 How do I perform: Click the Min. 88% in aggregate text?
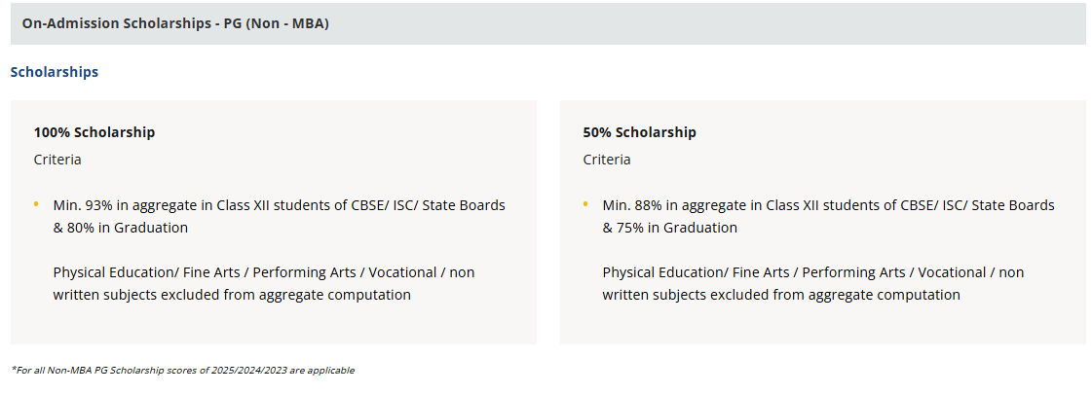click(x=828, y=205)
